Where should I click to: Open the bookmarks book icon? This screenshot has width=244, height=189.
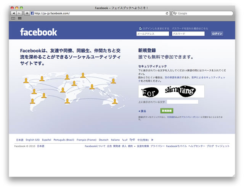coord(13,18)
